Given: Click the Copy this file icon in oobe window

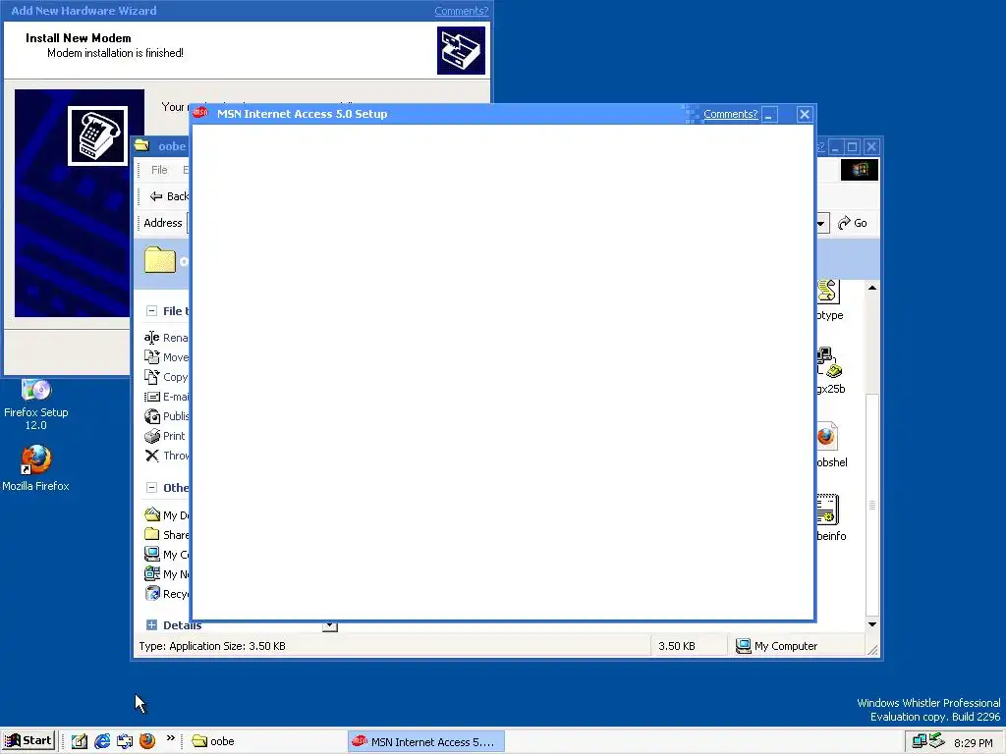Looking at the screenshot, I should click(152, 377).
